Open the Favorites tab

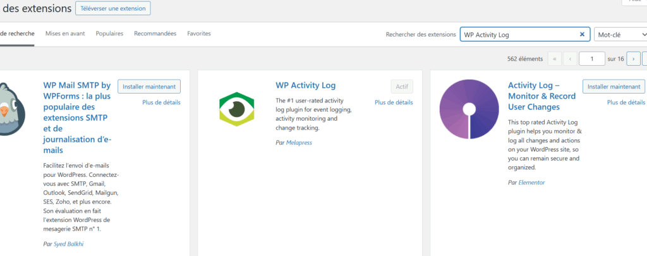[199, 34]
